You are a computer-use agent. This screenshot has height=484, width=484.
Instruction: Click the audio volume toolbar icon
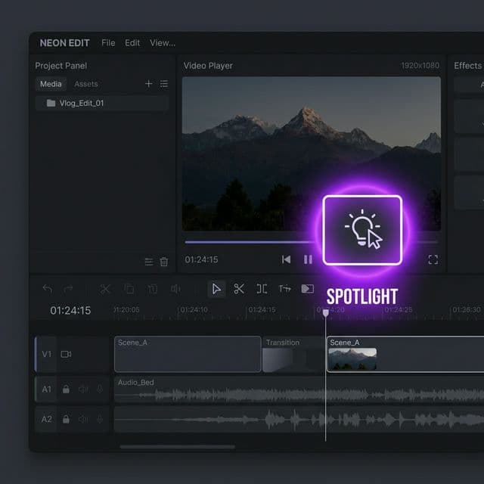tap(175, 289)
